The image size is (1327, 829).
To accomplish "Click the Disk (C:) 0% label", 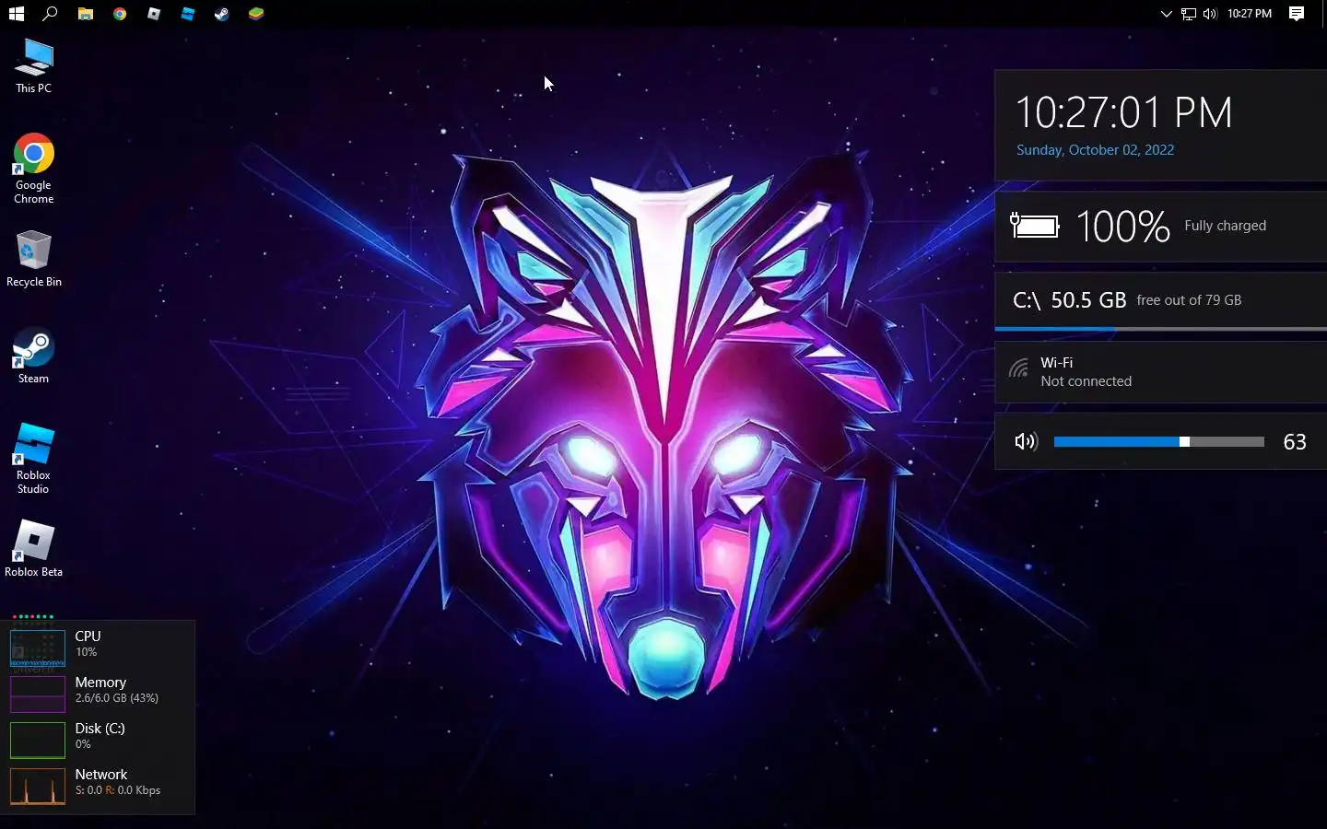I will coord(100,736).
